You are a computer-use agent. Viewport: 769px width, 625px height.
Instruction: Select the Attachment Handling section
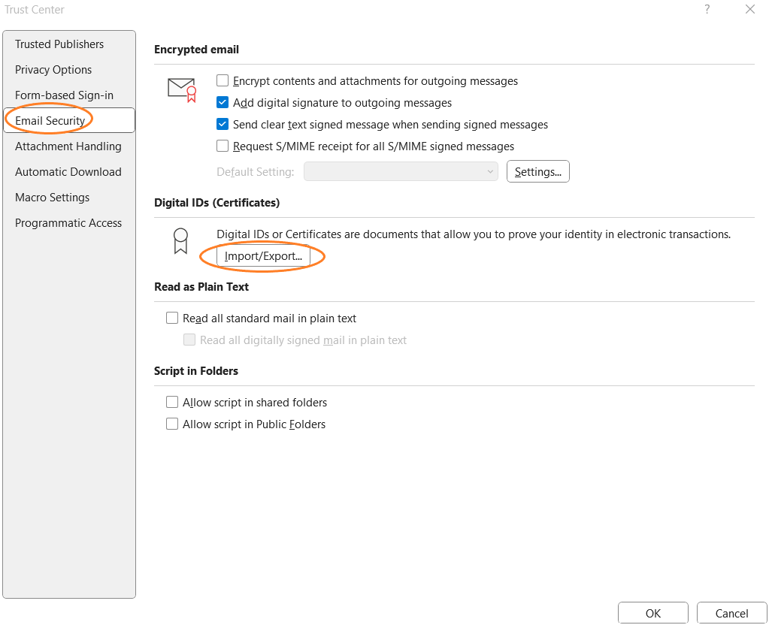coord(68,146)
